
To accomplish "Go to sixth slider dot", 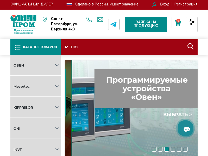I will pyautogui.click(x=185, y=149).
